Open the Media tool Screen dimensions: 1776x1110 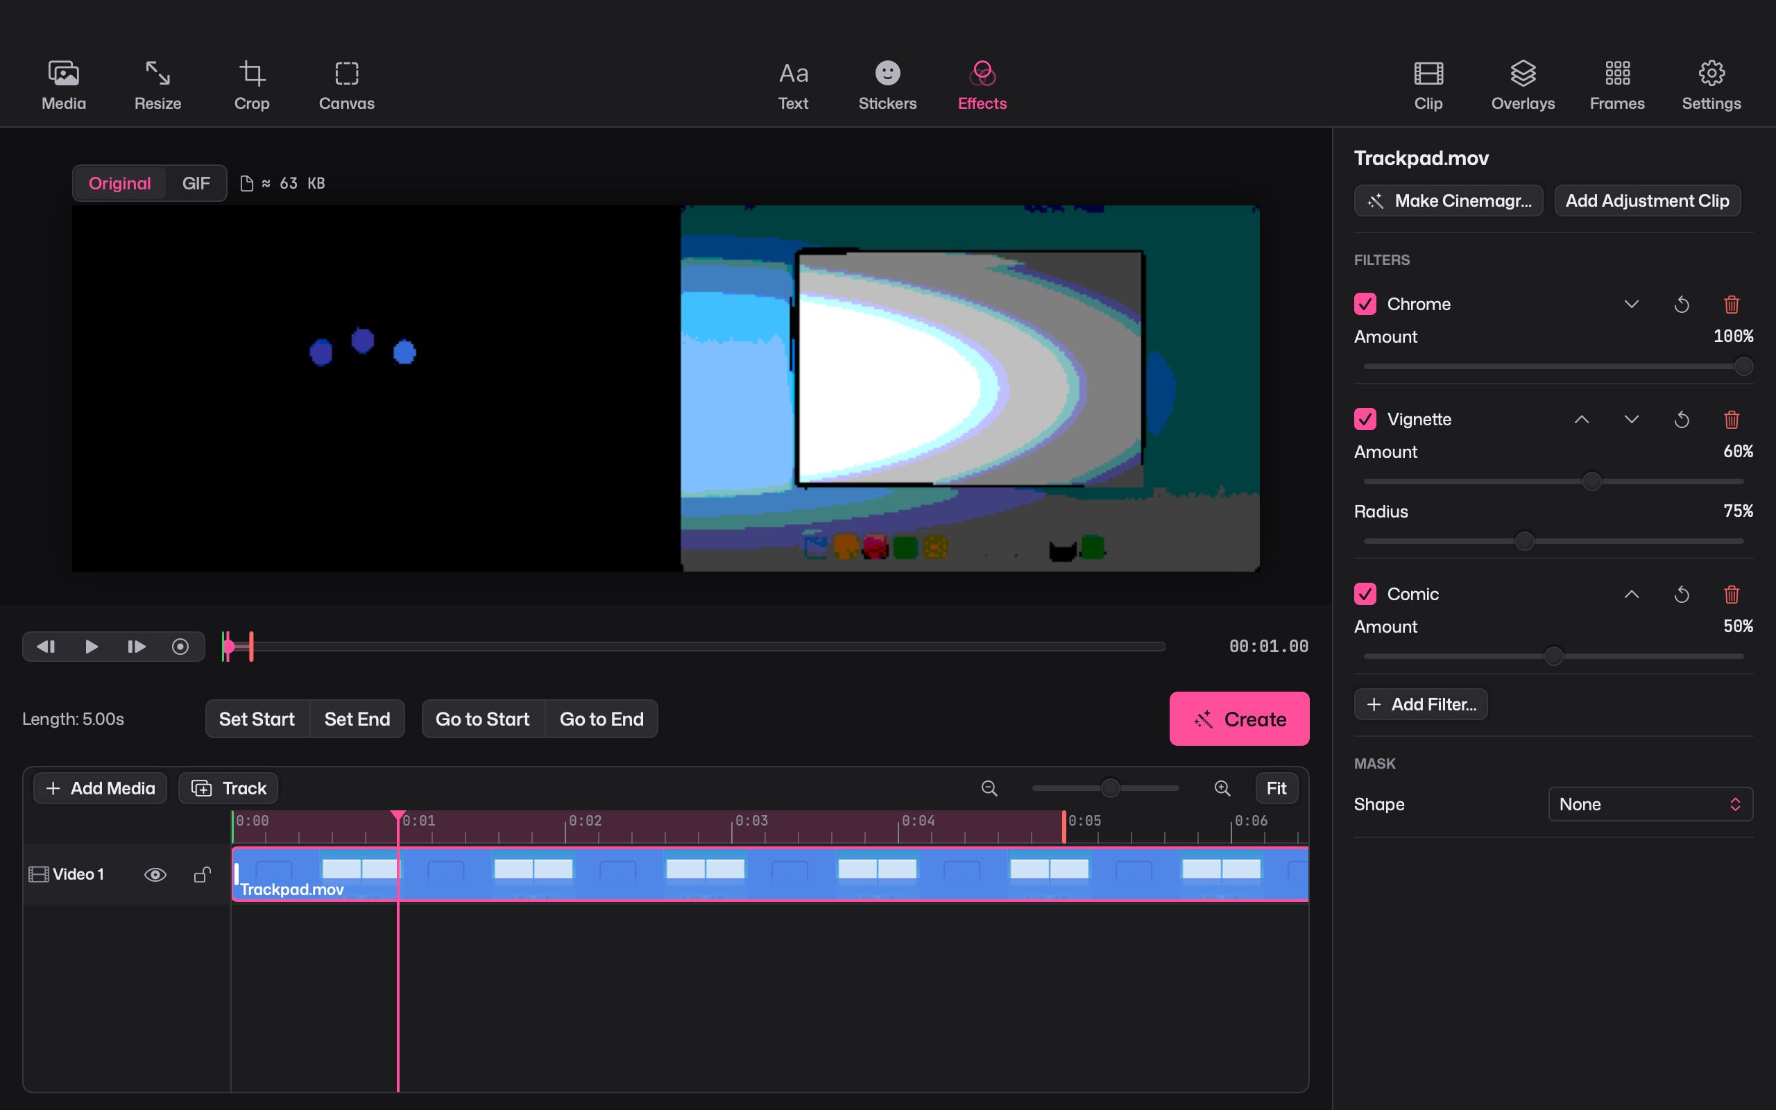(64, 86)
